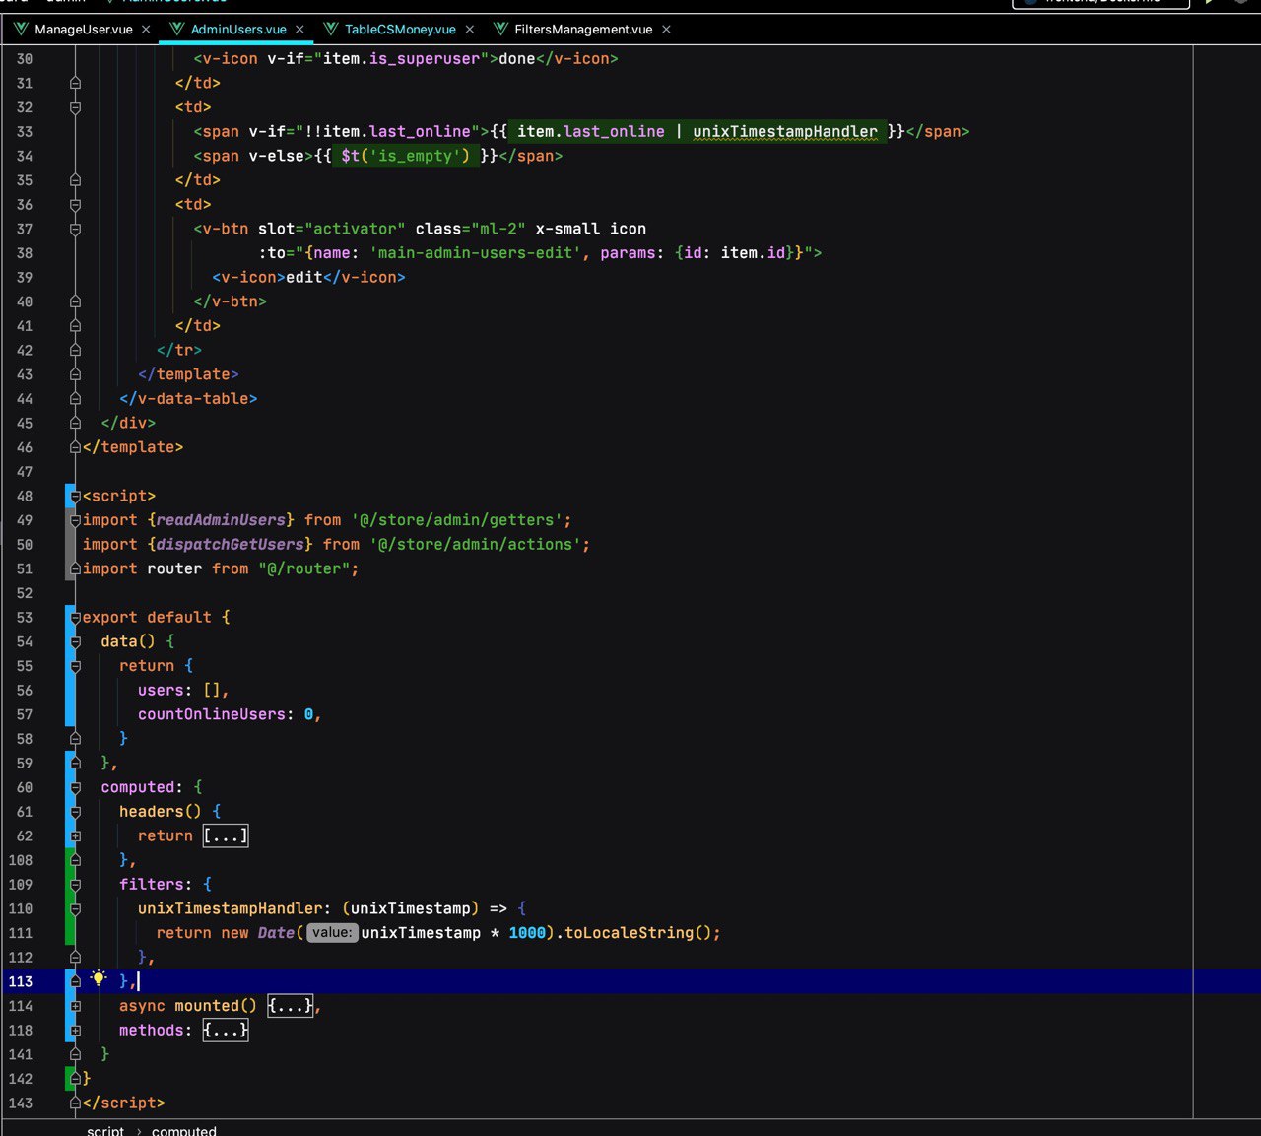Click fold marker at line 37 v-btn
1261x1136 pixels.
75,230
